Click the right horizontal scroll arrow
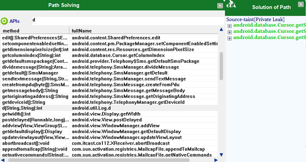 coord(216,160)
